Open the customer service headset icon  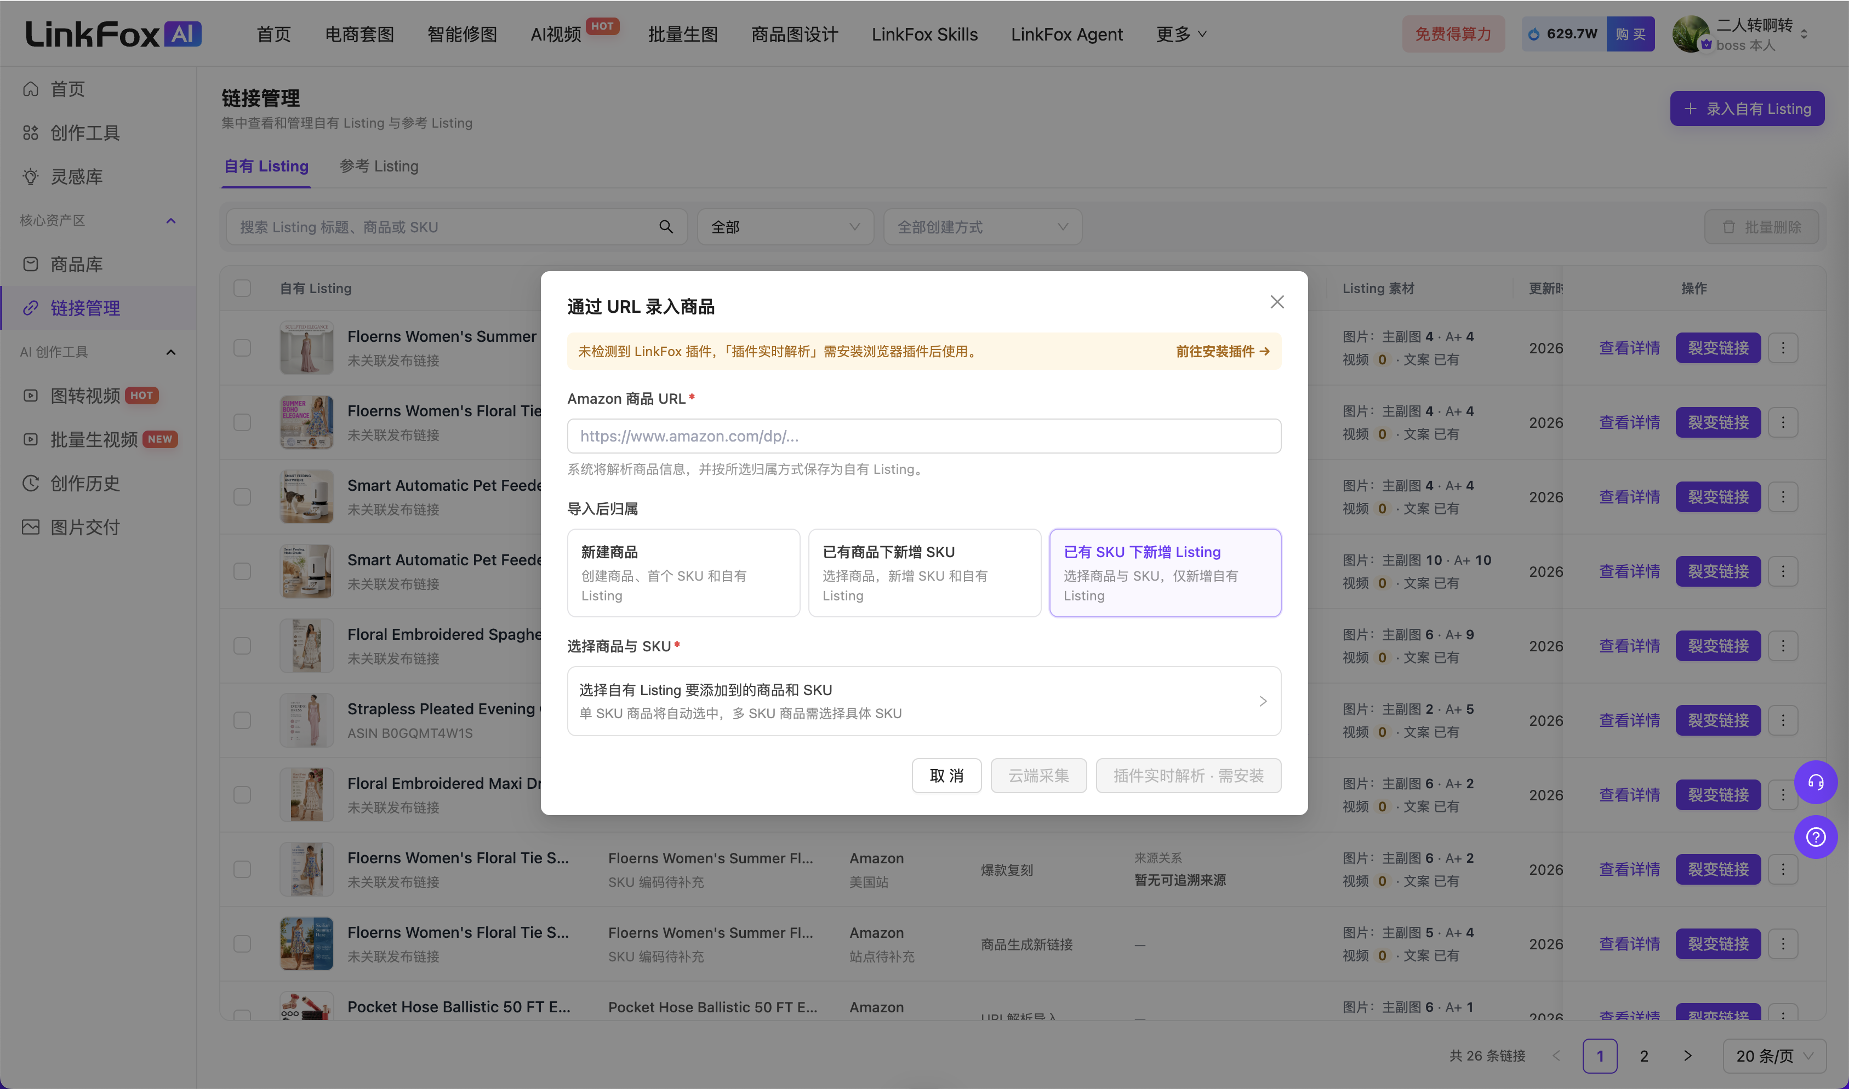pos(1815,782)
